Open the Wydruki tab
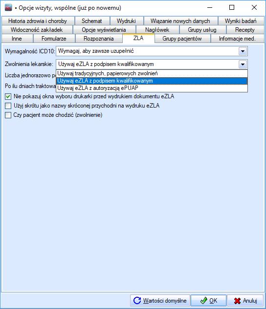This screenshot has height=309, width=266. tap(127, 21)
